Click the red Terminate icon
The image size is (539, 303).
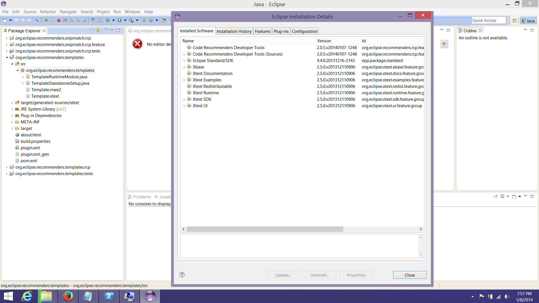[x=59, y=20]
